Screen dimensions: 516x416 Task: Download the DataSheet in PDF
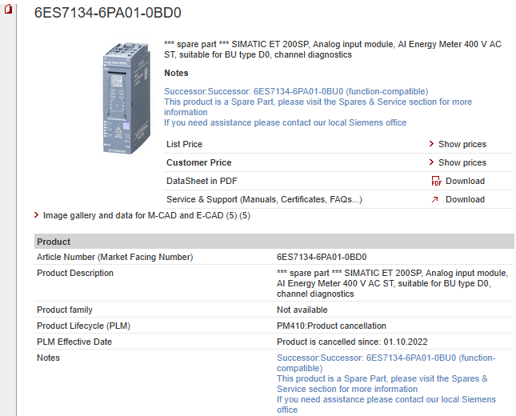pyautogui.click(x=465, y=182)
